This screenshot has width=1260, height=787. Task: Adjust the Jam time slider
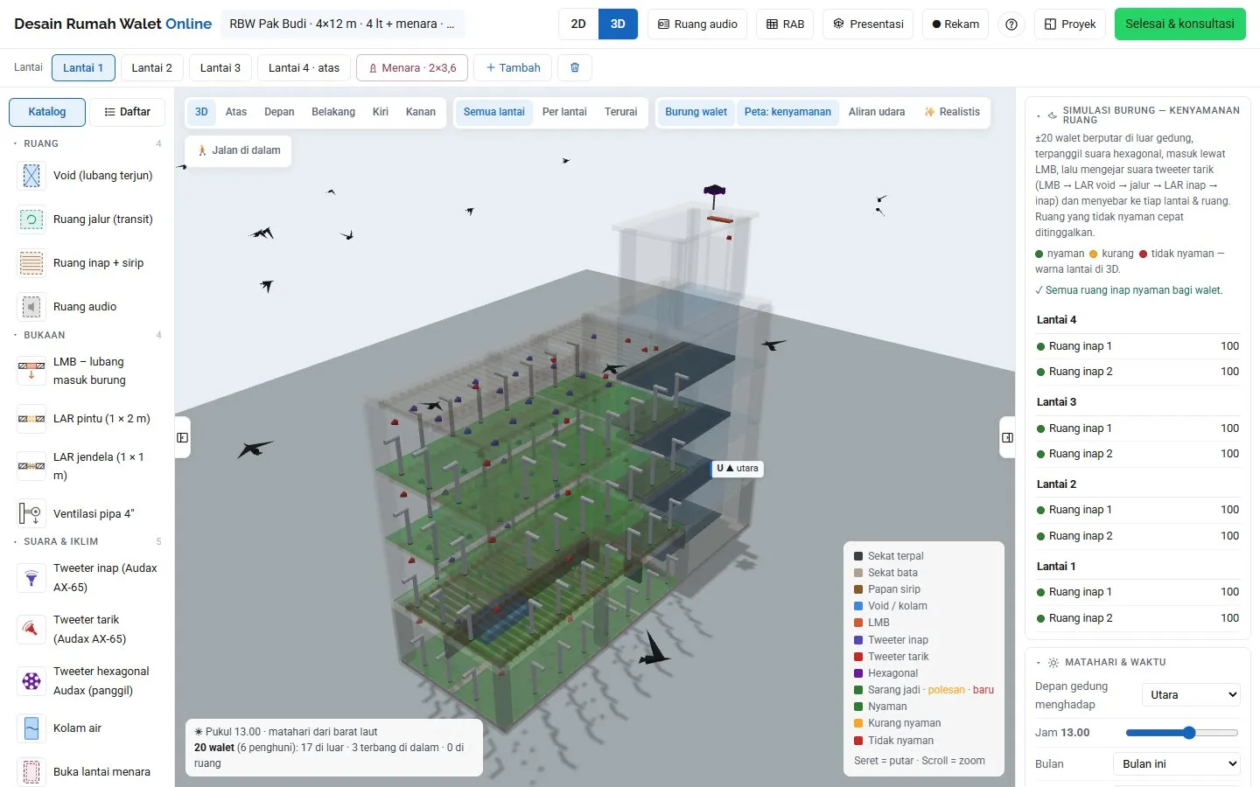click(x=1182, y=733)
